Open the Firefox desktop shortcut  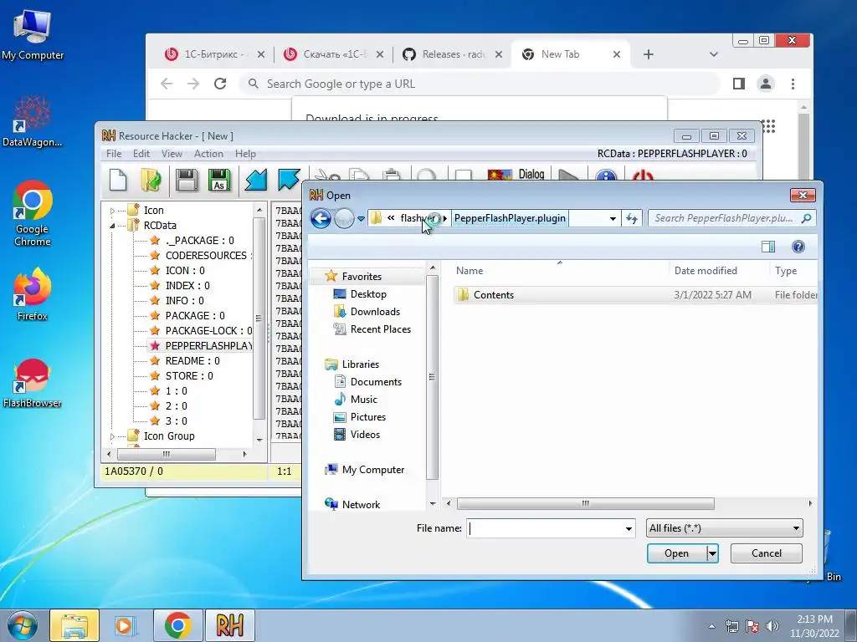(x=33, y=294)
